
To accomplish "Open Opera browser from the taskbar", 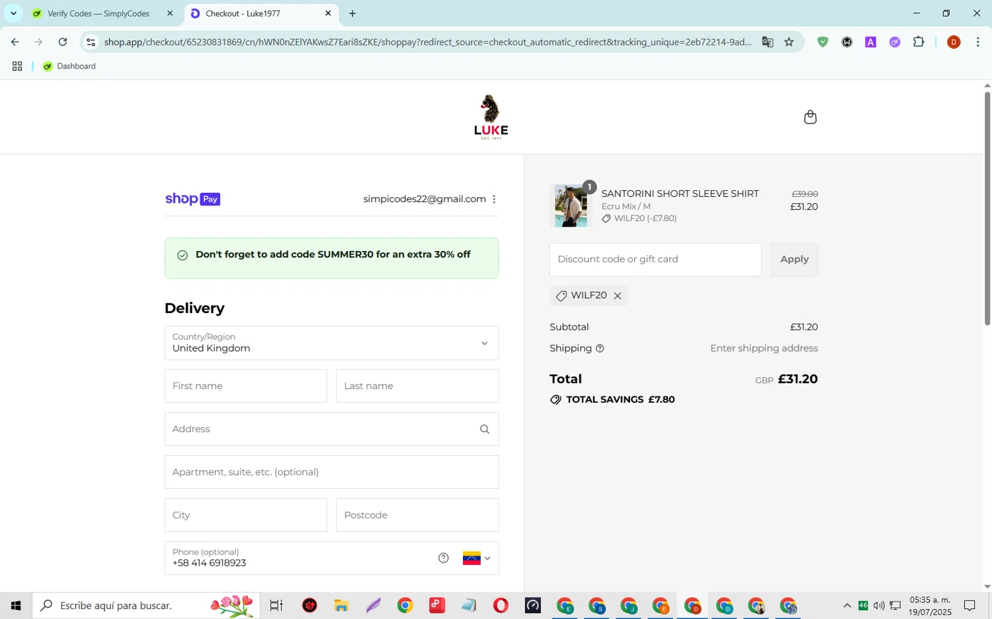I will [x=501, y=605].
